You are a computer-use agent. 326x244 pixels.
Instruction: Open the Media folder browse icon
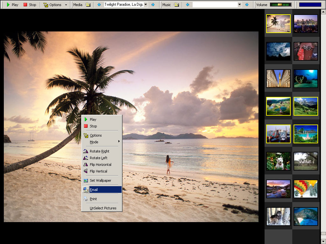[88, 5]
